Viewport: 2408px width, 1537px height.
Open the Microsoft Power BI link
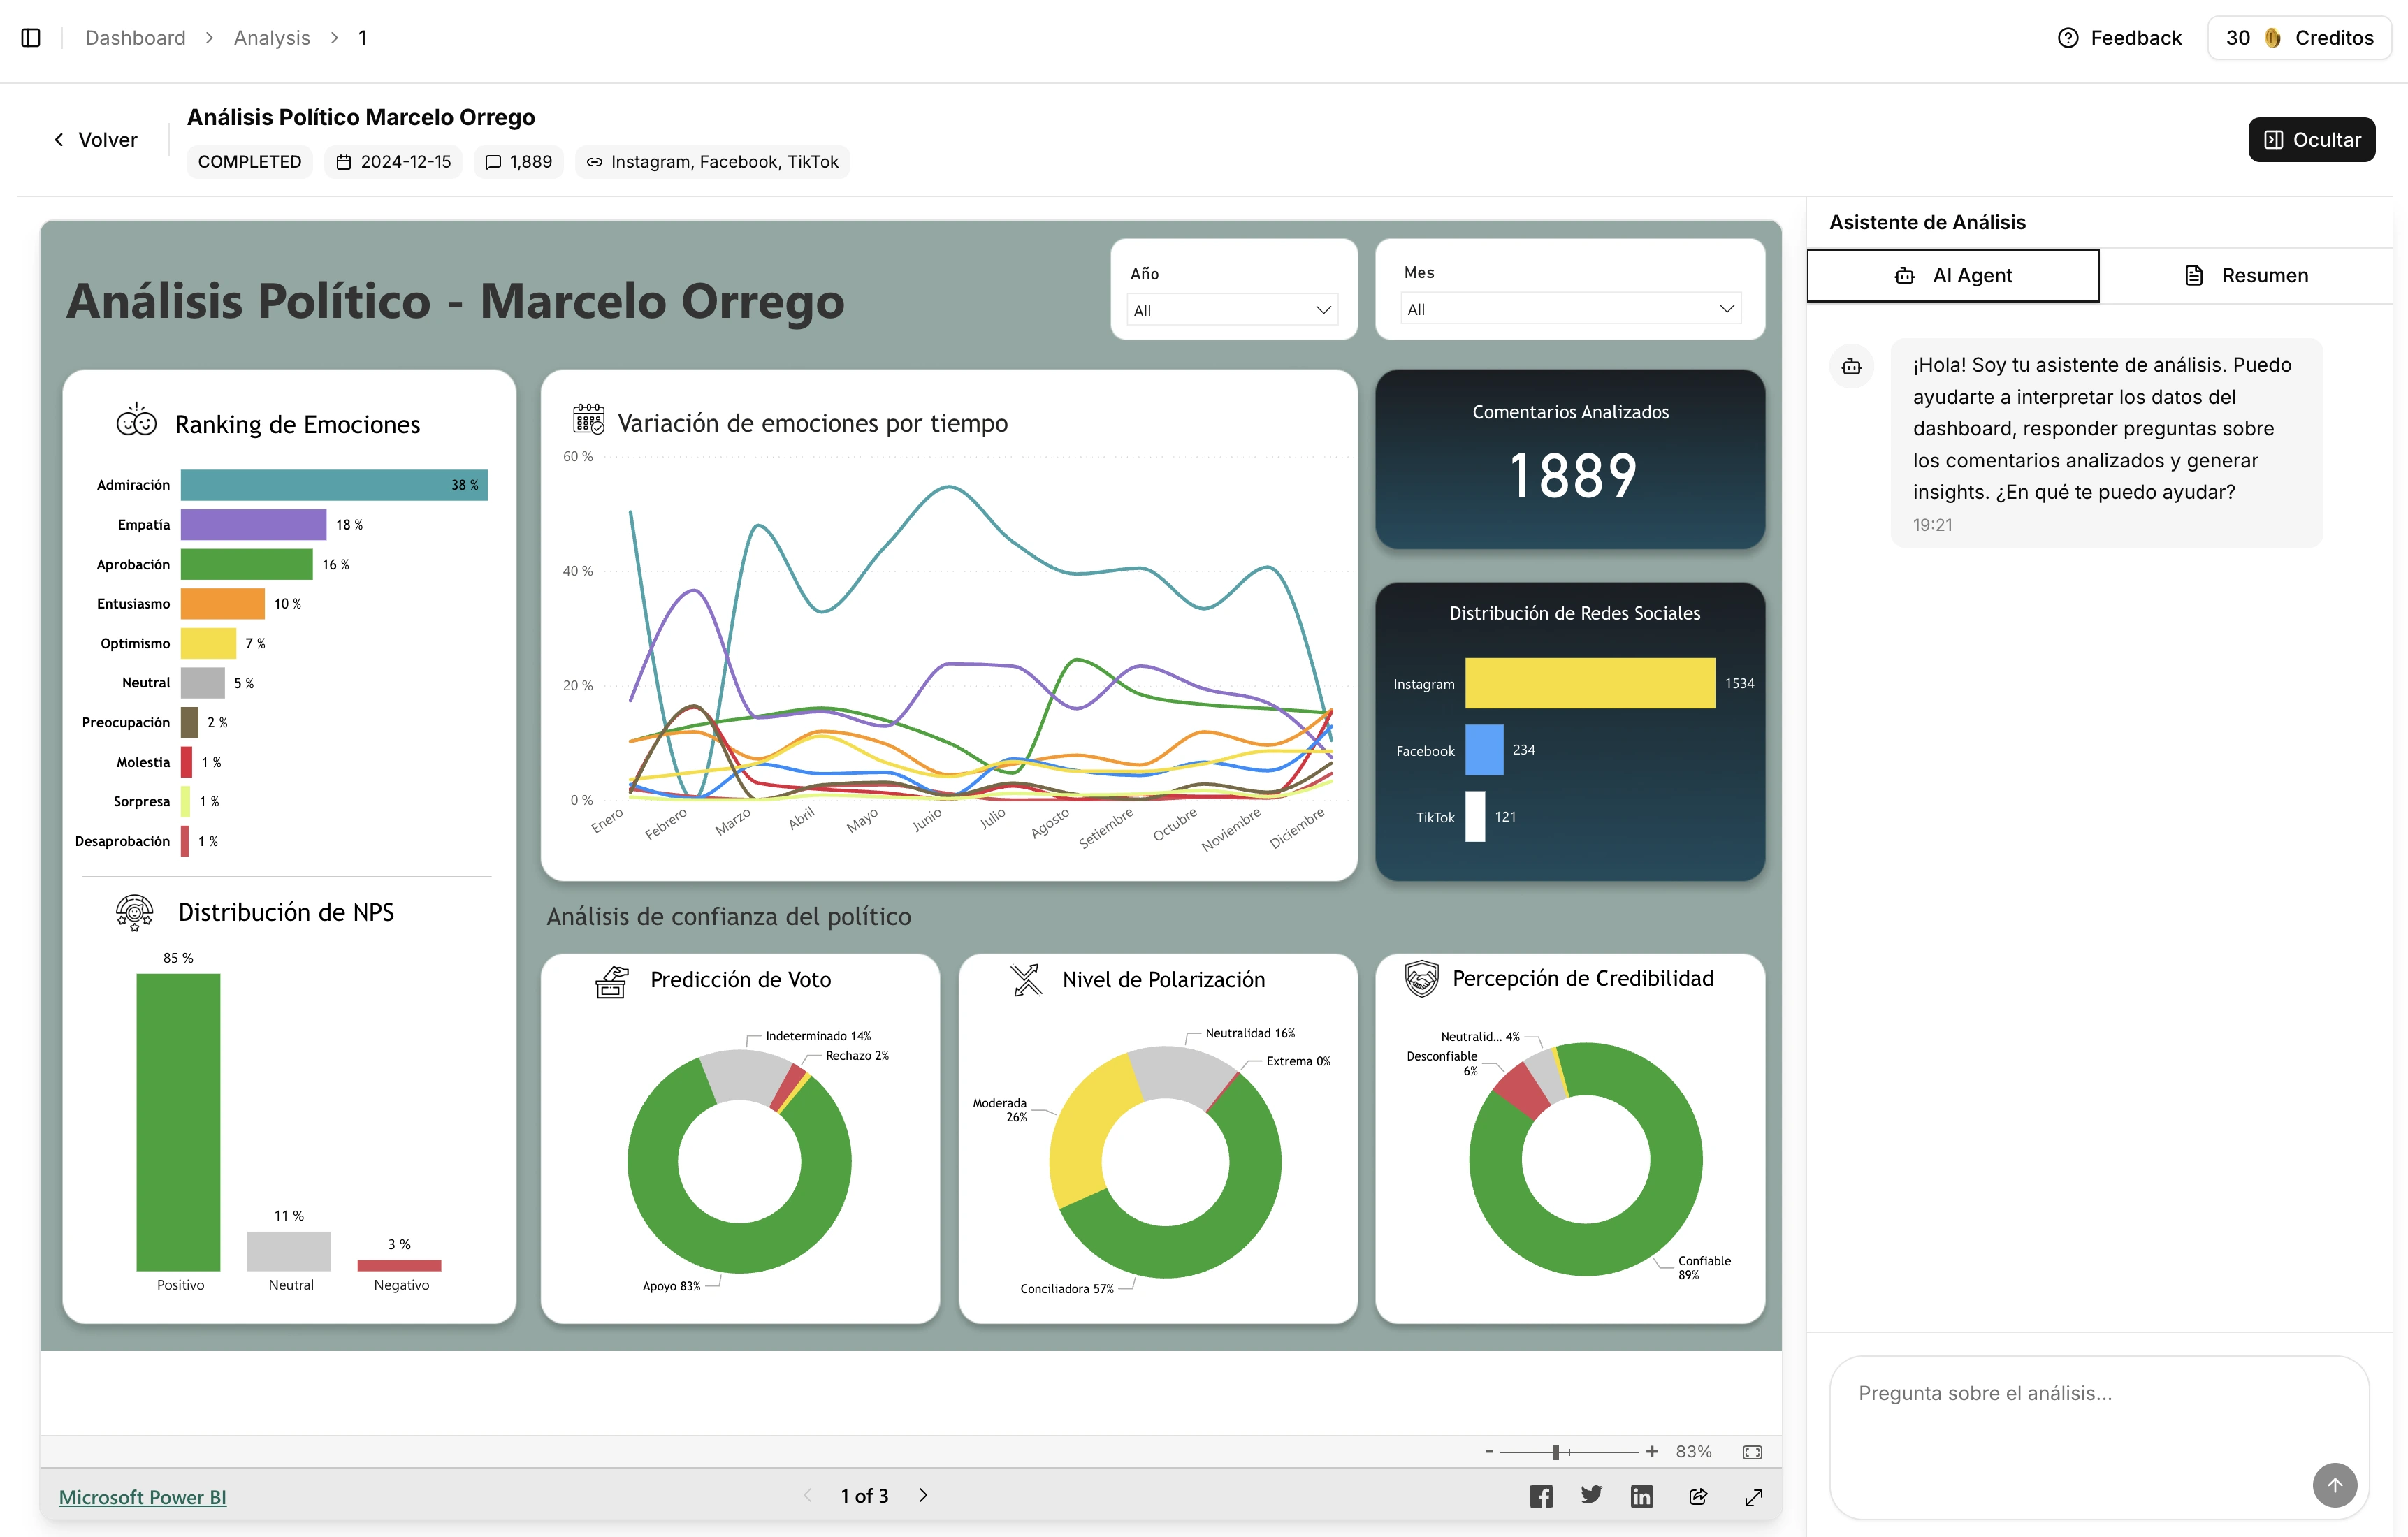[142, 1497]
